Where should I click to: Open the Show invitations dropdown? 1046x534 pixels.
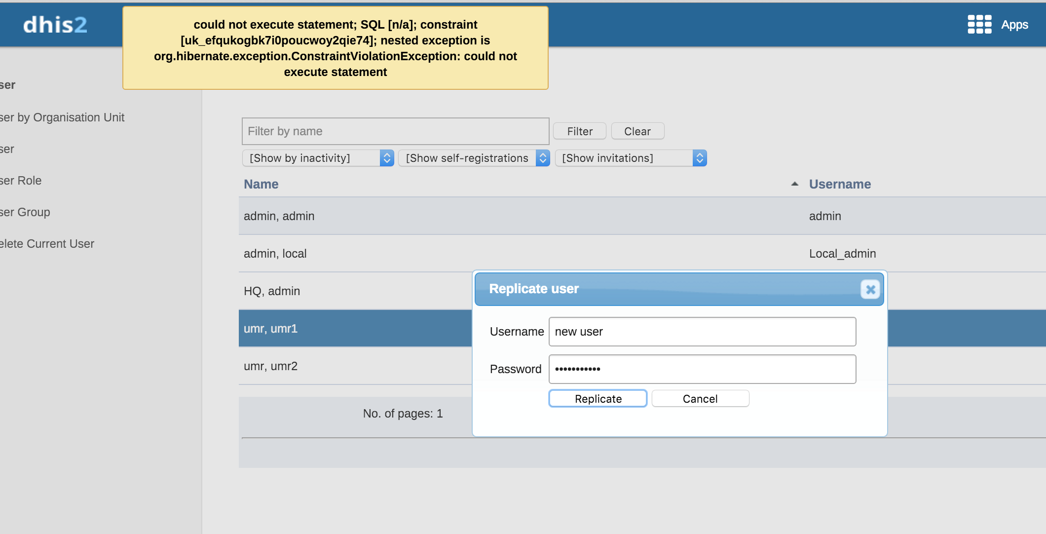click(x=631, y=158)
